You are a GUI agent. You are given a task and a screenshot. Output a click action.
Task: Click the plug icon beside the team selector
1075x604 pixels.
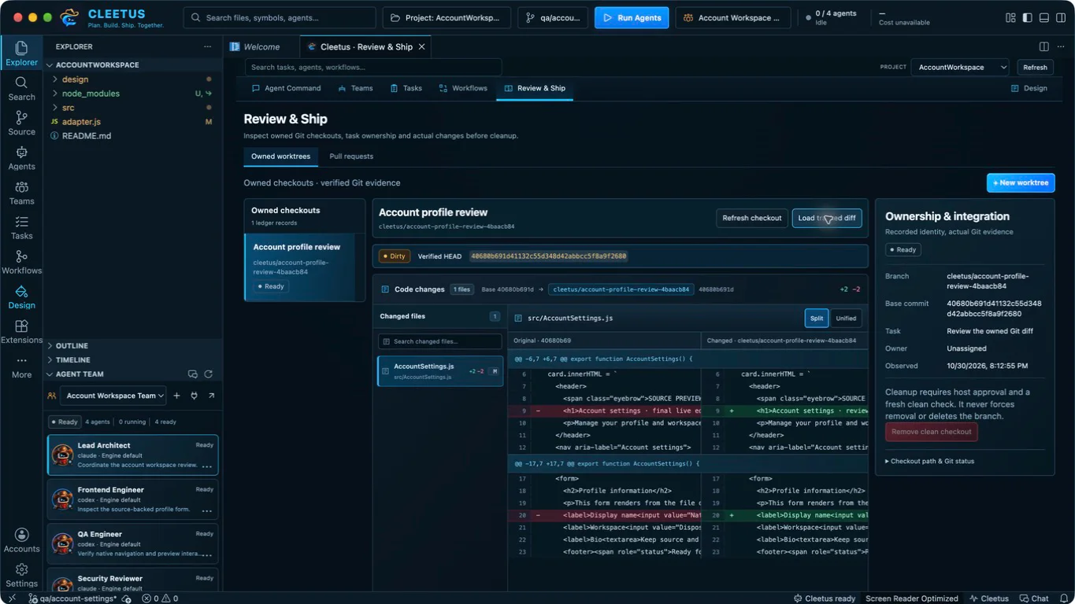click(194, 396)
